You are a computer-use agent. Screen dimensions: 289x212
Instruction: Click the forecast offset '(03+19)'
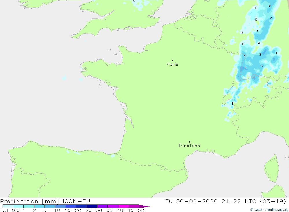pyautogui.click(x=273, y=201)
